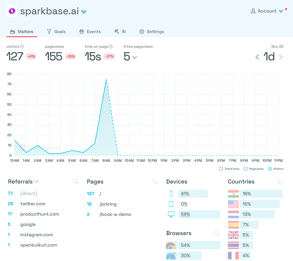
Task: Expand the sparkbase.ai site dropdown
Action: (x=84, y=12)
